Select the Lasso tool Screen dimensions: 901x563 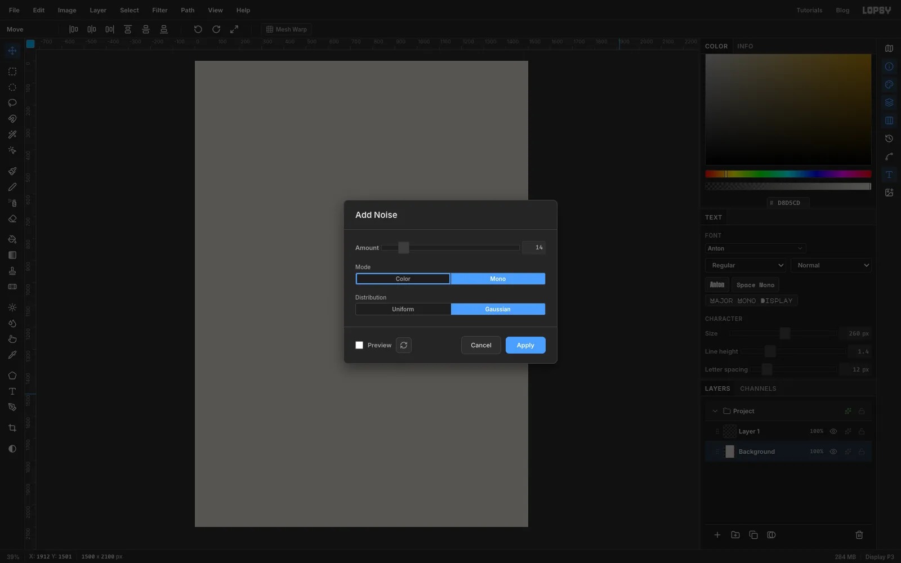point(12,103)
